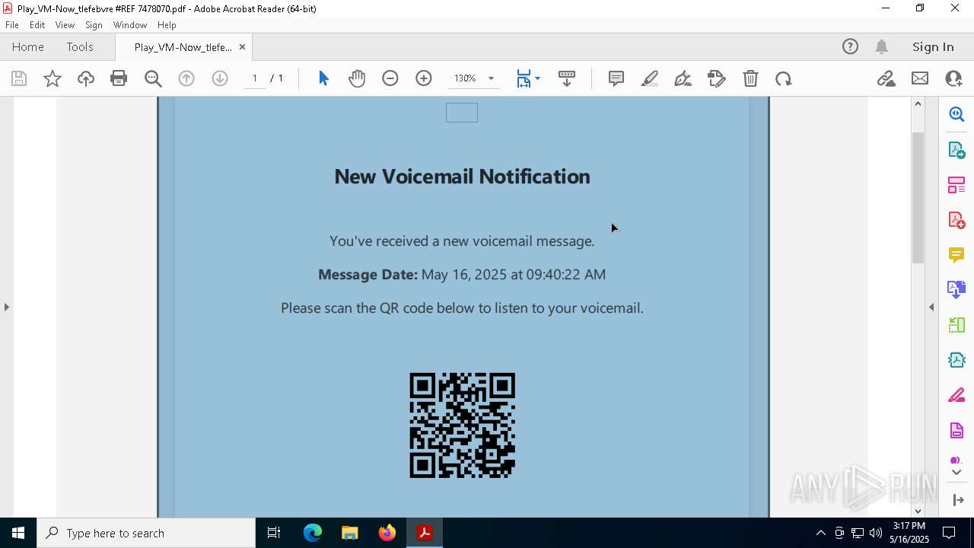The image size is (974, 548).
Task: Open the Window menu
Action: click(130, 25)
